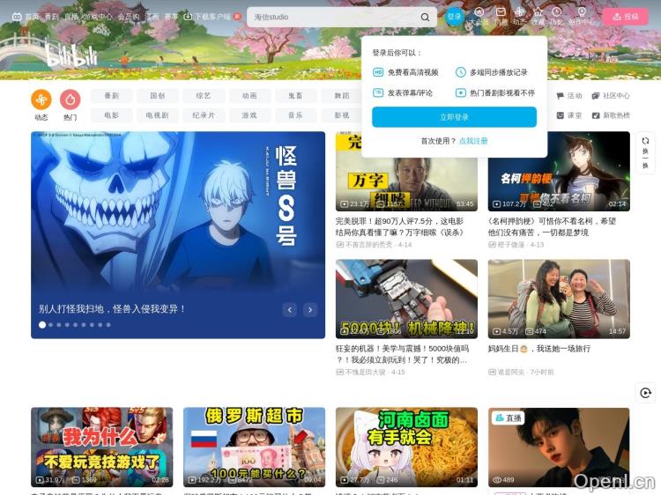661x495 pixels.
Task: Open the 动态 orange circle icon
Action: (x=41, y=100)
